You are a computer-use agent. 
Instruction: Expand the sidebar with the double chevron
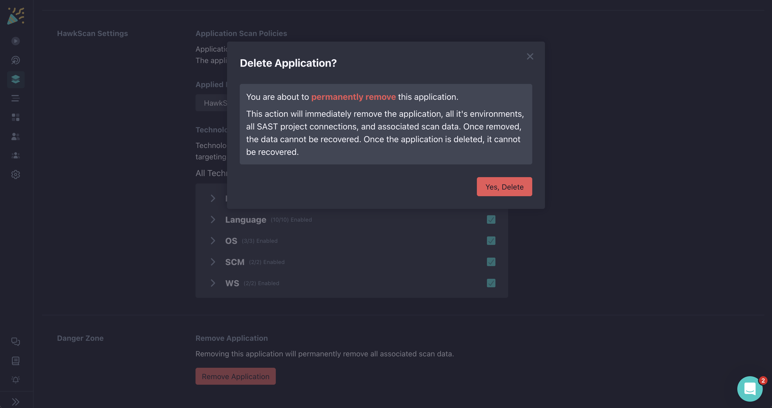[x=16, y=401]
